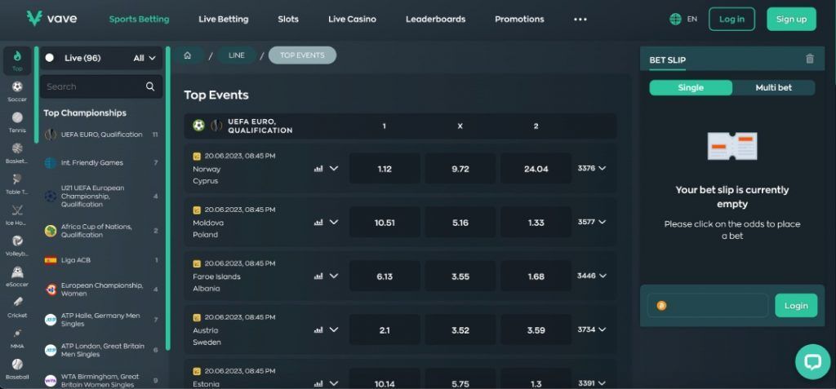Viewport: 836px width, 389px height.
Task: Expand 3577 more markets for Moldova match
Action: (x=592, y=222)
